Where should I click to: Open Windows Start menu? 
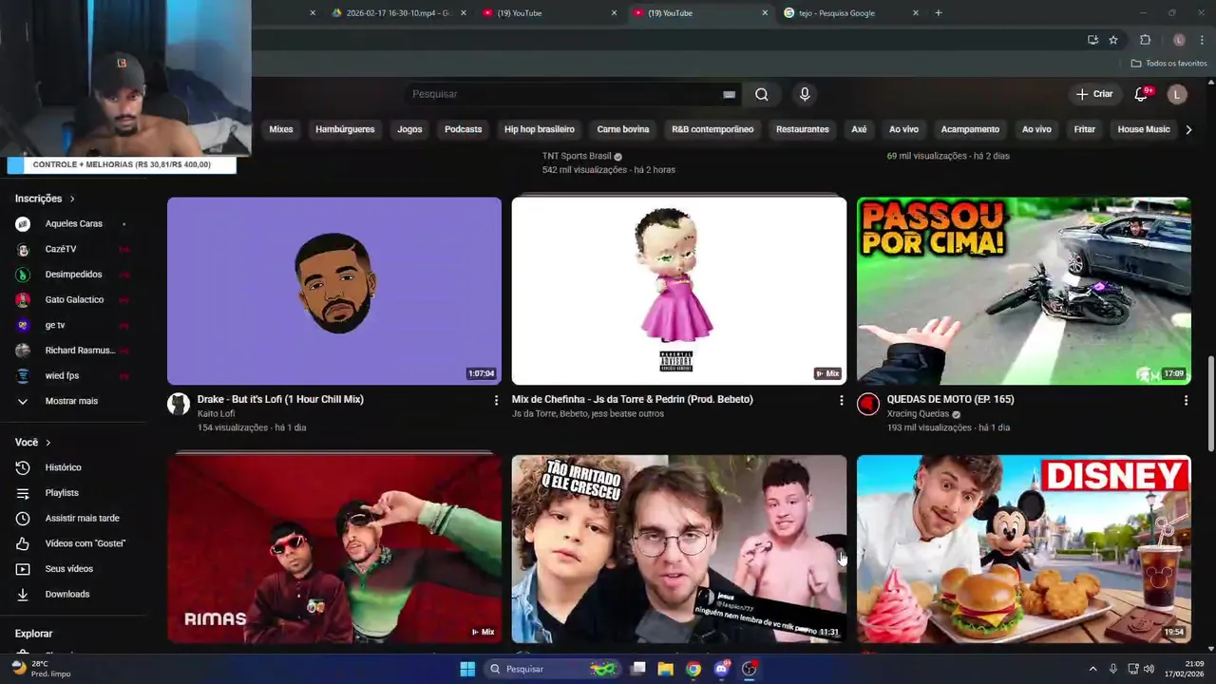[467, 669]
